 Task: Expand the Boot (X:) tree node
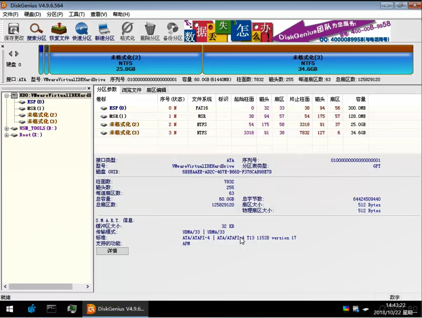pos(7,135)
